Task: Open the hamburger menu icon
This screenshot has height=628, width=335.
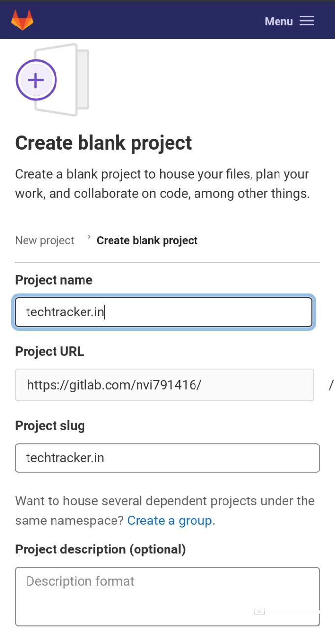Action: tap(307, 21)
